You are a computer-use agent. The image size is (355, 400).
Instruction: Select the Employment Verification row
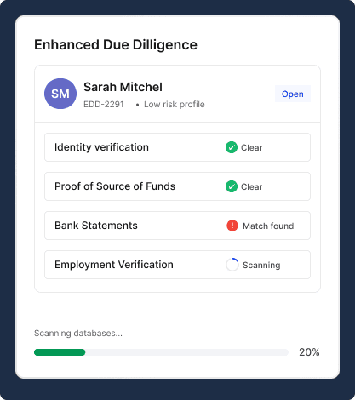[x=177, y=265]
